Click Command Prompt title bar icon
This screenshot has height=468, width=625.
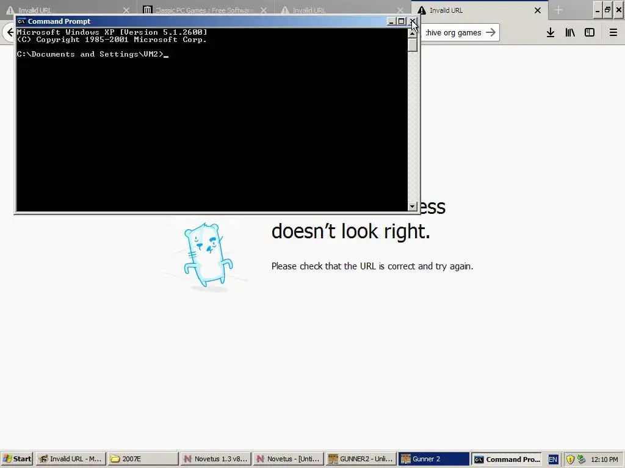tap(21, 21)
